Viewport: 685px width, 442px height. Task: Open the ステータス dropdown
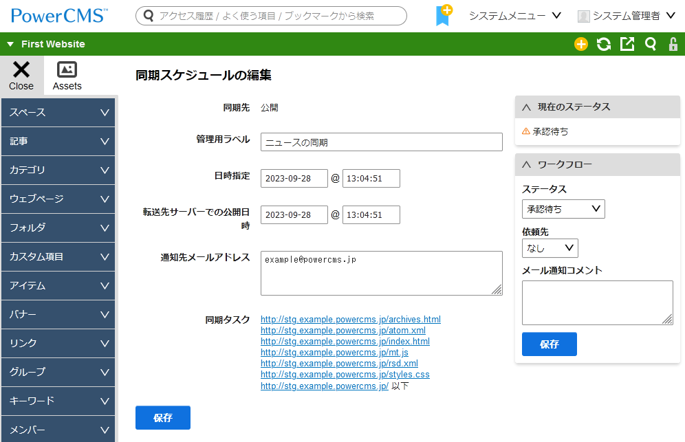(563, 209)
